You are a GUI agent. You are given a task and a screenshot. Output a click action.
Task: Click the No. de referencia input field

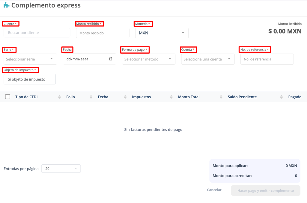click(267, 59)
